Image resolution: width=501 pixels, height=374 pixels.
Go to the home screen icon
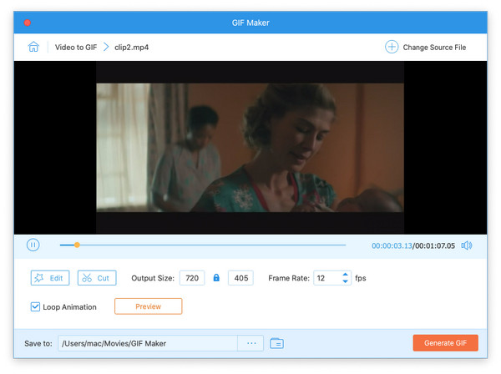tap(33, 47)
